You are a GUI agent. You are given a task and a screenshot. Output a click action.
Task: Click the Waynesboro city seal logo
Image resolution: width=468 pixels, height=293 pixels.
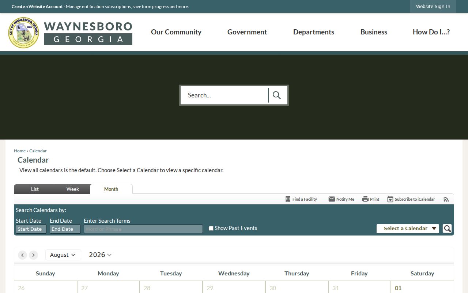24,33
